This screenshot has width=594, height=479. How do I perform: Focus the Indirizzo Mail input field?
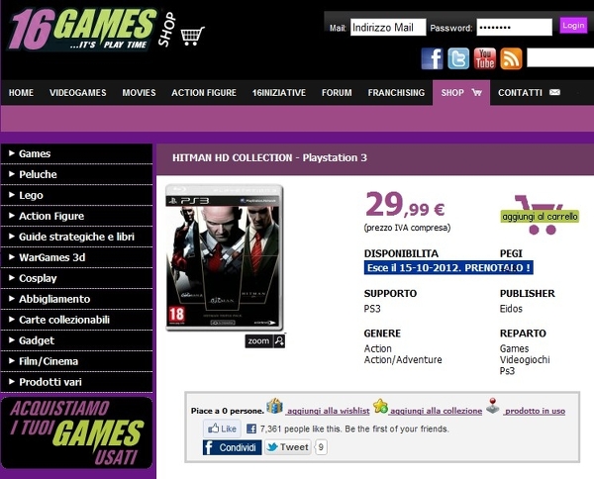click(388, 28)
